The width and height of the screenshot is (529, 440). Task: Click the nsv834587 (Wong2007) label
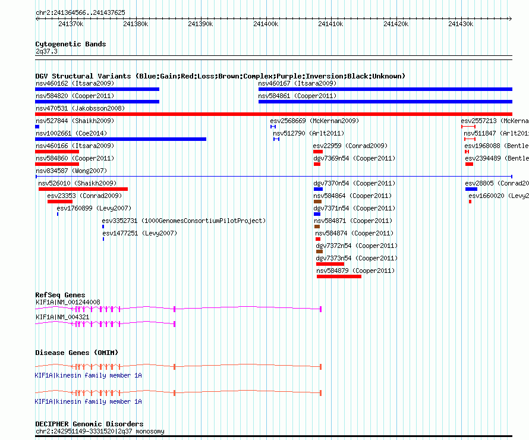coord(71,171)
